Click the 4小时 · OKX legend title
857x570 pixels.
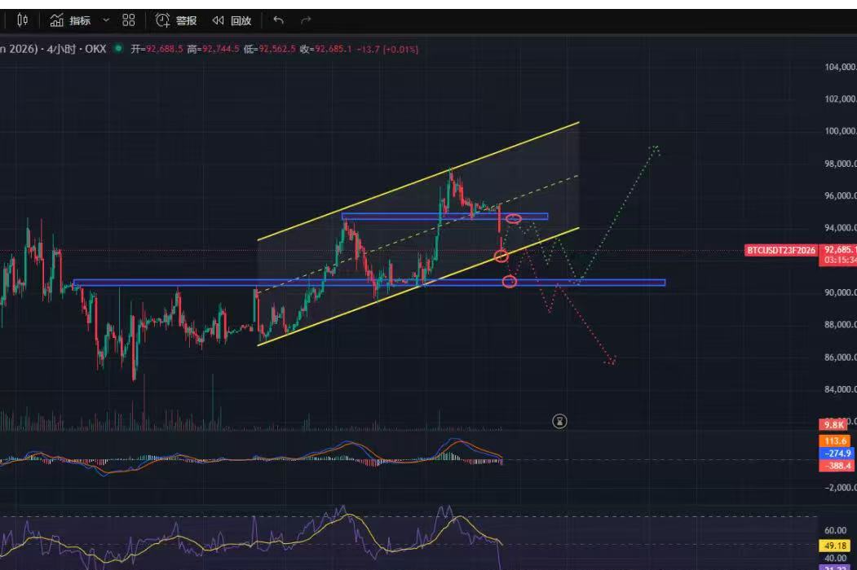click(77, 49)
